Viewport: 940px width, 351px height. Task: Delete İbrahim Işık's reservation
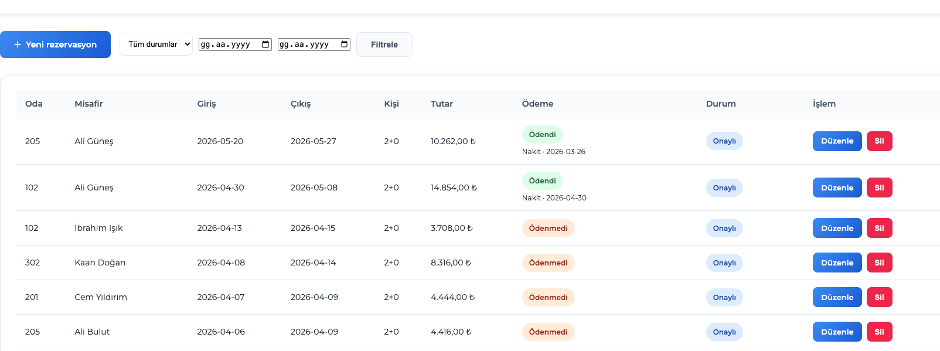click(878, 228)
